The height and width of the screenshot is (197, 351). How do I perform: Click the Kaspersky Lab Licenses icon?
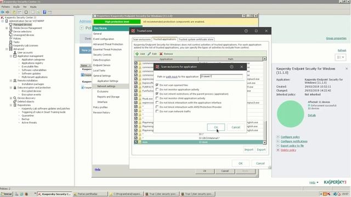point(11,45)
